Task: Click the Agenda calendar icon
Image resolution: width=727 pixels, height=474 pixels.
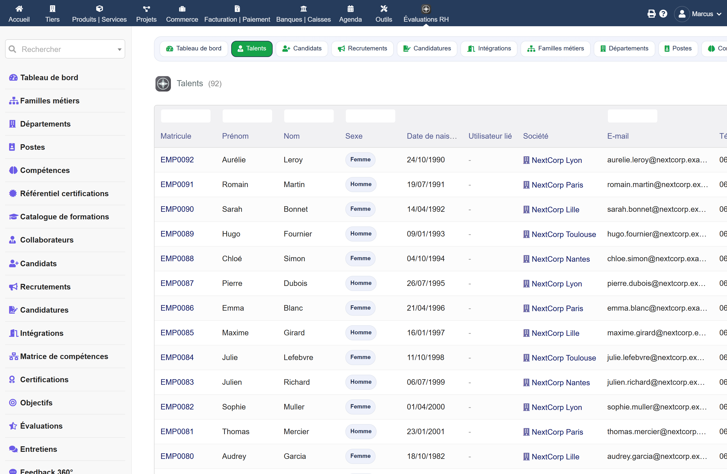Action: coord(350,9)
